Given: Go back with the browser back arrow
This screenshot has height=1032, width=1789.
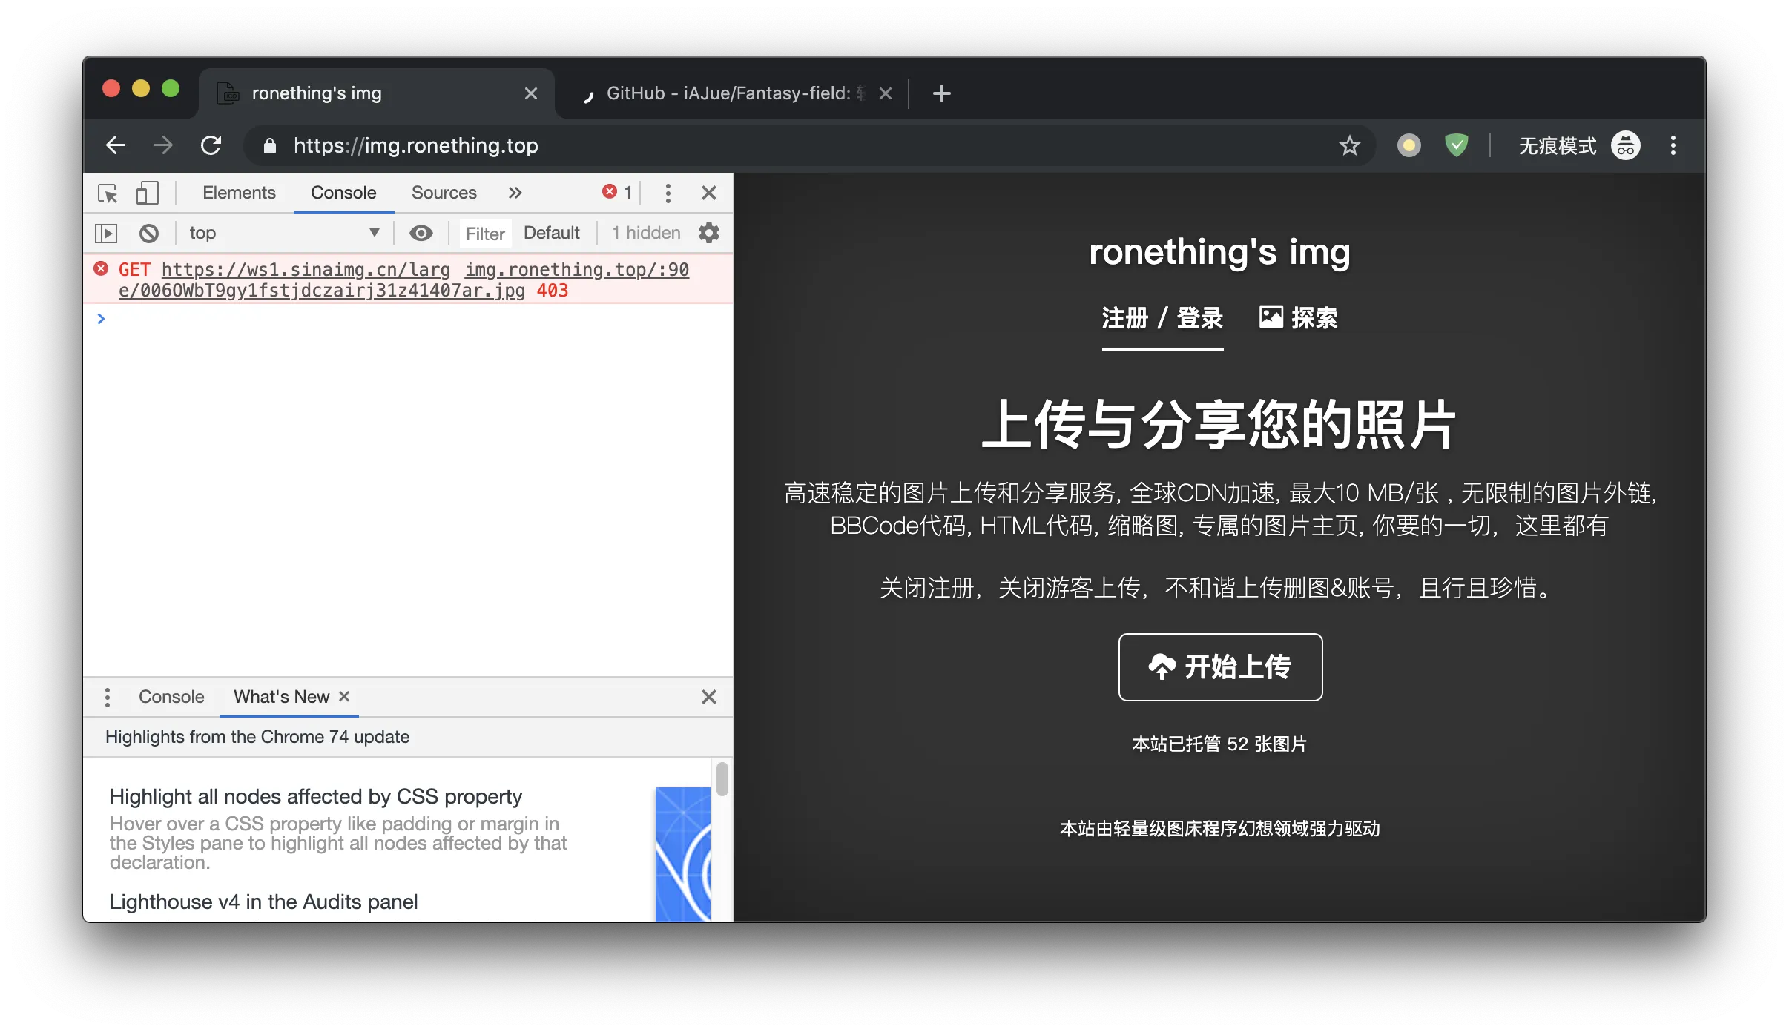Looking at the screenshot, I should click(x=116, y=145).
